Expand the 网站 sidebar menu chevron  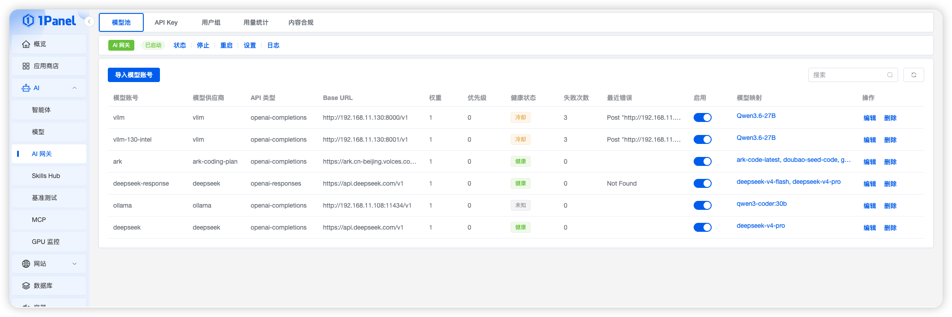click(x=75, y=264)
